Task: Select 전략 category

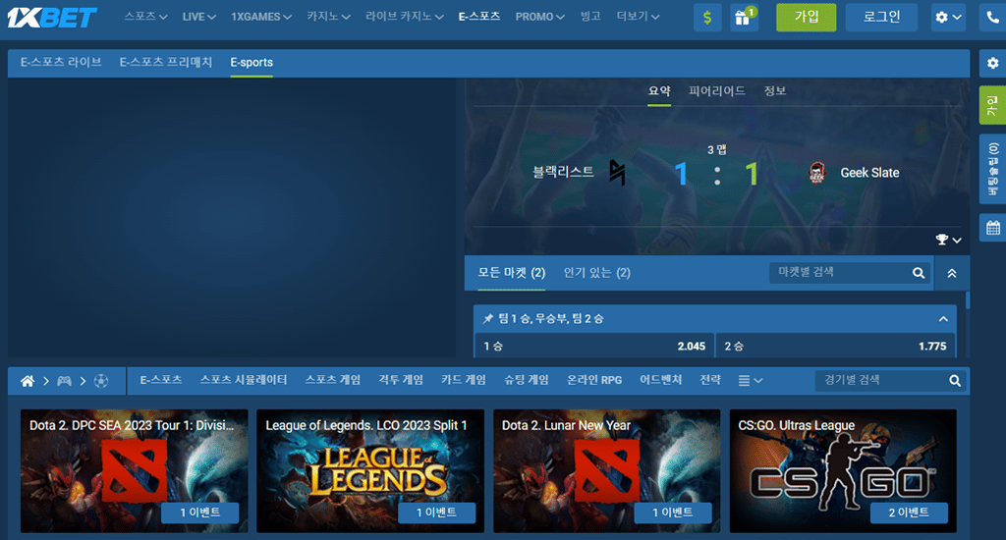Action: click(710, 380)
